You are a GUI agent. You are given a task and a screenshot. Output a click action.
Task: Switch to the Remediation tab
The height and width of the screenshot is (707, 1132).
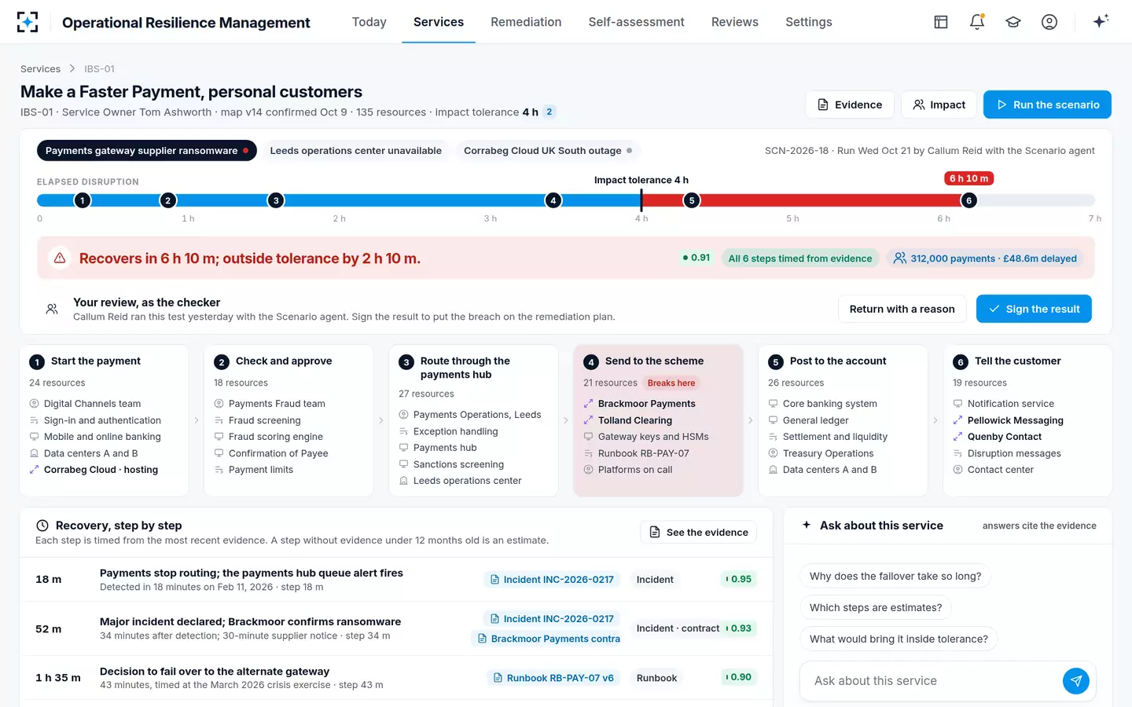[526, 22]
